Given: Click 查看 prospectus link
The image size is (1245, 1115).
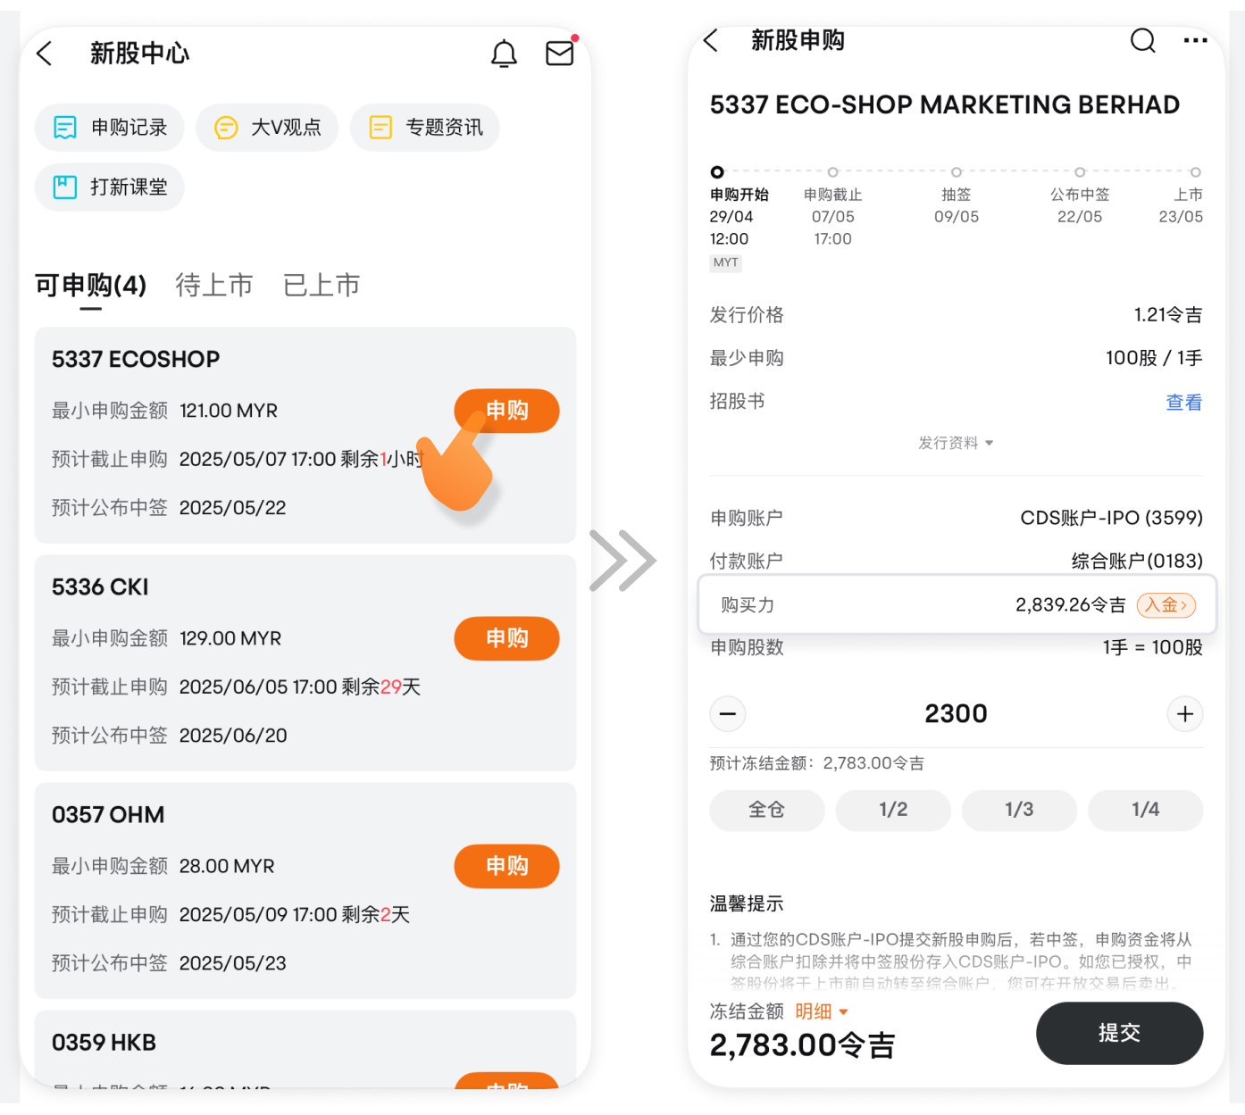Looking at the screenshot, I should [1183, 403].
